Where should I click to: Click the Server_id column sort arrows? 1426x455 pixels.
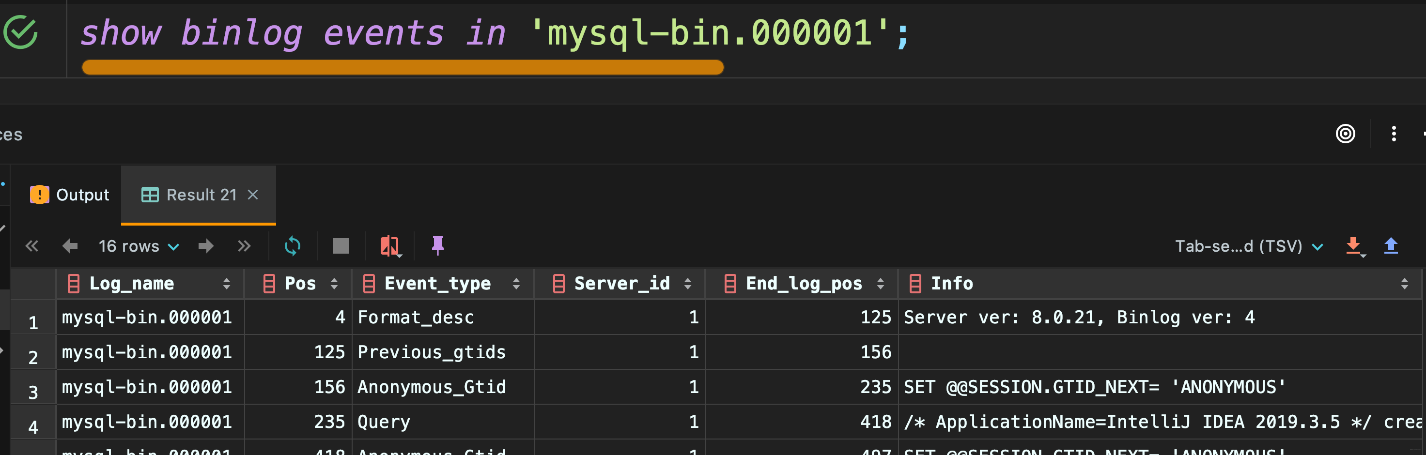coord(687,284)
